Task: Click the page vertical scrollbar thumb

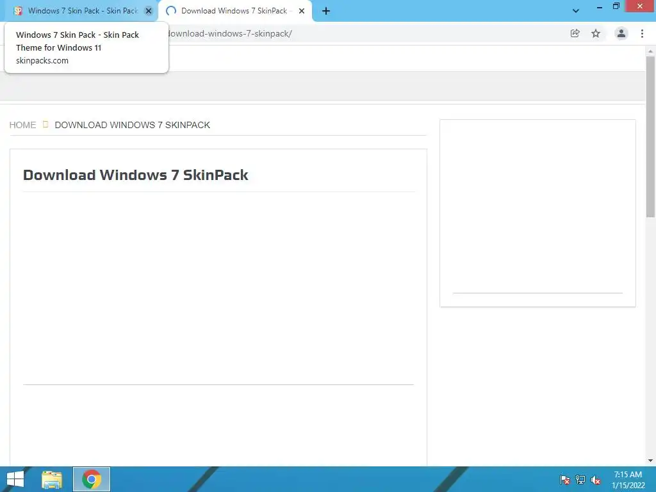Action: click(650, 136)
